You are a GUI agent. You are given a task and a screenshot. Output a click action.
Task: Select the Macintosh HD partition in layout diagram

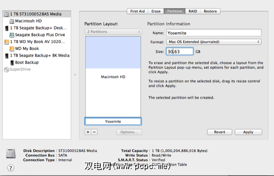pos(113,76)
